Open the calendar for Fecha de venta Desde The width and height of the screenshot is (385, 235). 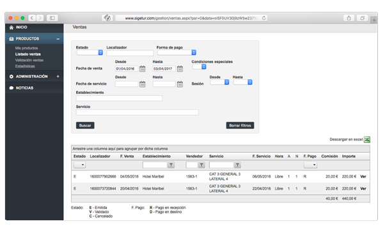[143, 69]
